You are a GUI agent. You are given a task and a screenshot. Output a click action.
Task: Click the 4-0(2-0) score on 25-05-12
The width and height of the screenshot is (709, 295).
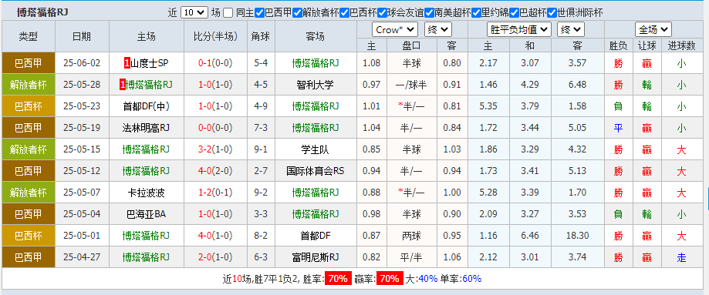click(x=214, y=171)
